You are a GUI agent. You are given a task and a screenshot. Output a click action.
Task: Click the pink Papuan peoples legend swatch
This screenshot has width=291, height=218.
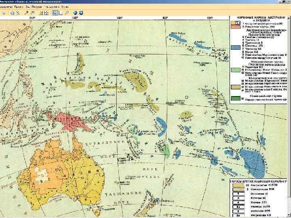click(x=236, y=27)
